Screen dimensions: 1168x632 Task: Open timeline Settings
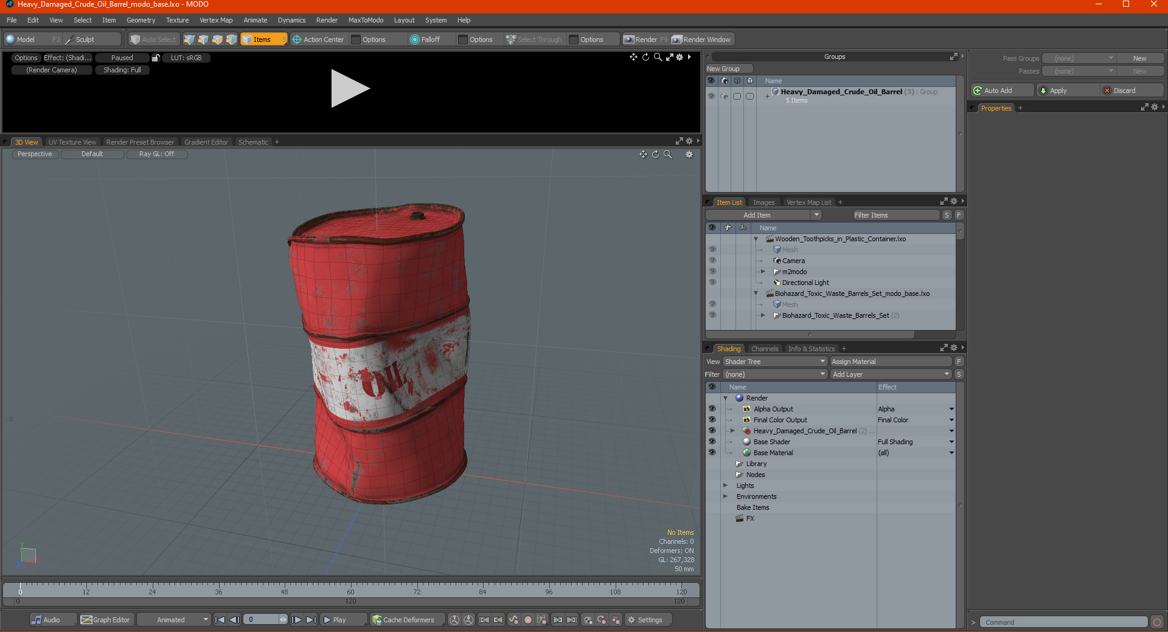tap(648, 620)
